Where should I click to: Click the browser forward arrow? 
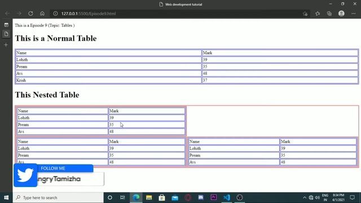click(19, 14)
